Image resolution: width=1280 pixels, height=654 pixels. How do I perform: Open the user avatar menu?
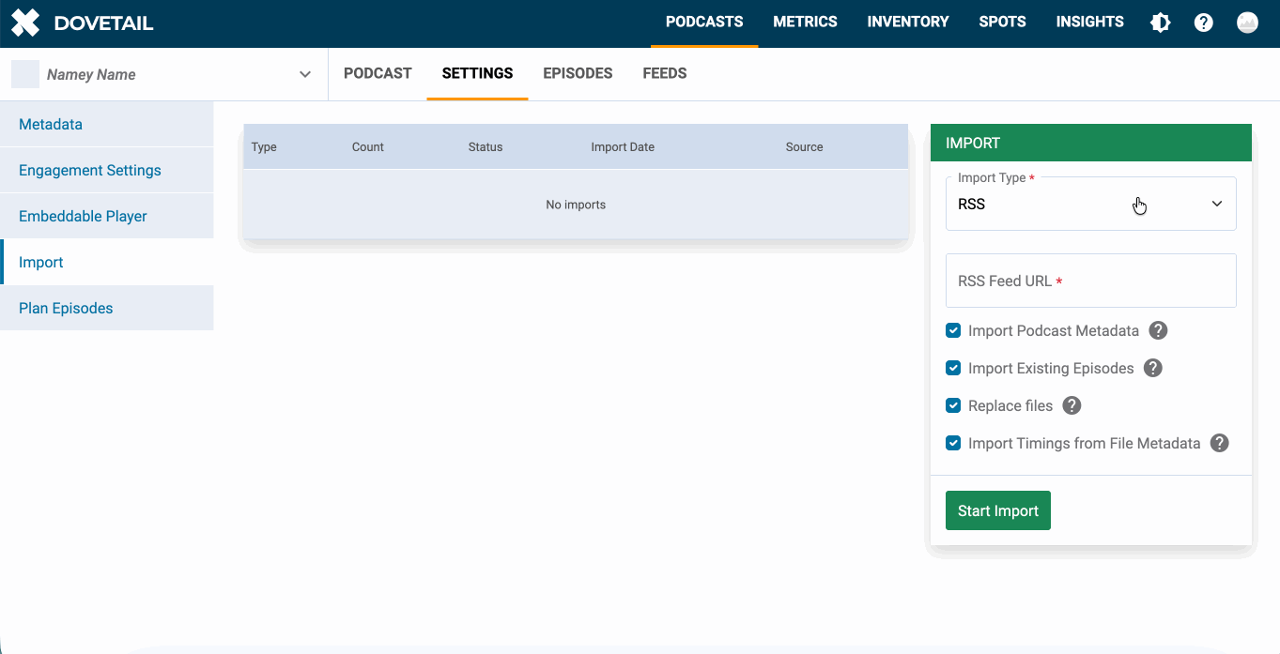pos(1247,23)
